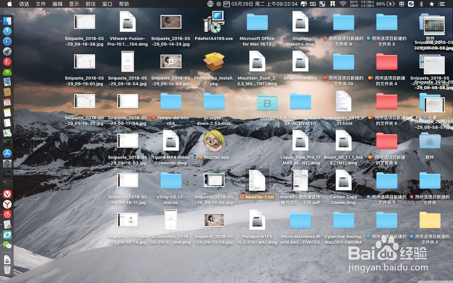Viewport: 453px width, 283px height.
Task: Switch input method via the 中 indicator
Action: point(402,5)
